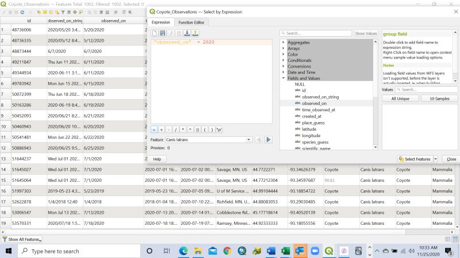Click the Close button in the dialog
The height and width of the screenshot is (258, 460).
[451, 159]
